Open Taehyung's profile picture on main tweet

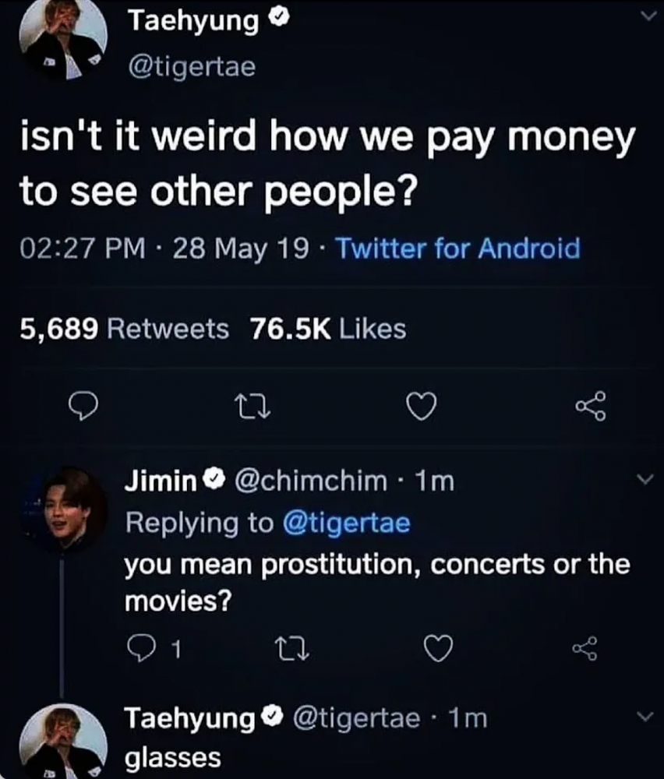point(62,39)
